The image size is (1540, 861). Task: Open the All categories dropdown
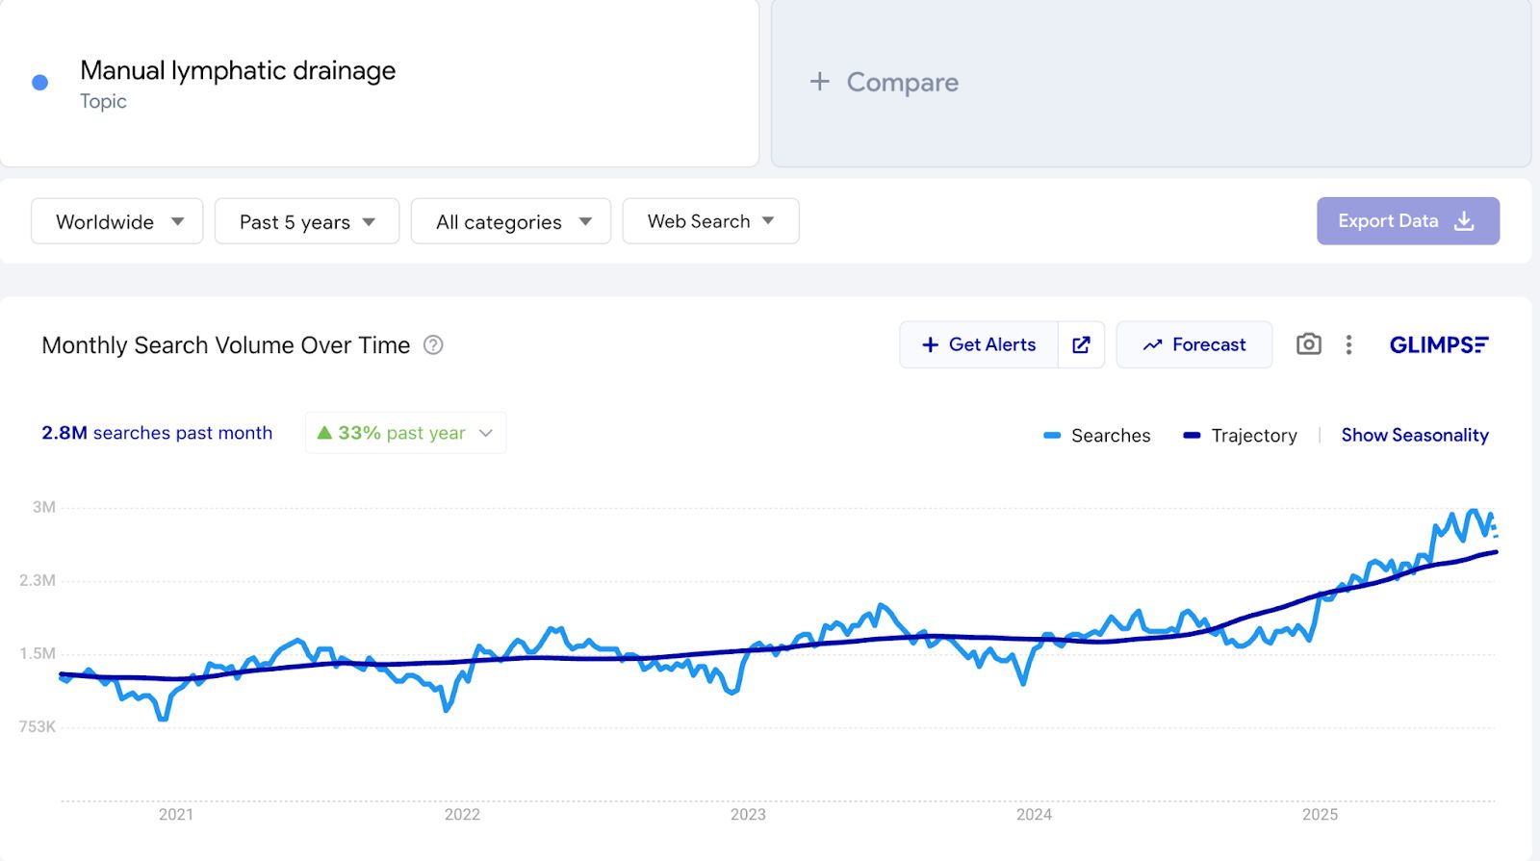511,222
